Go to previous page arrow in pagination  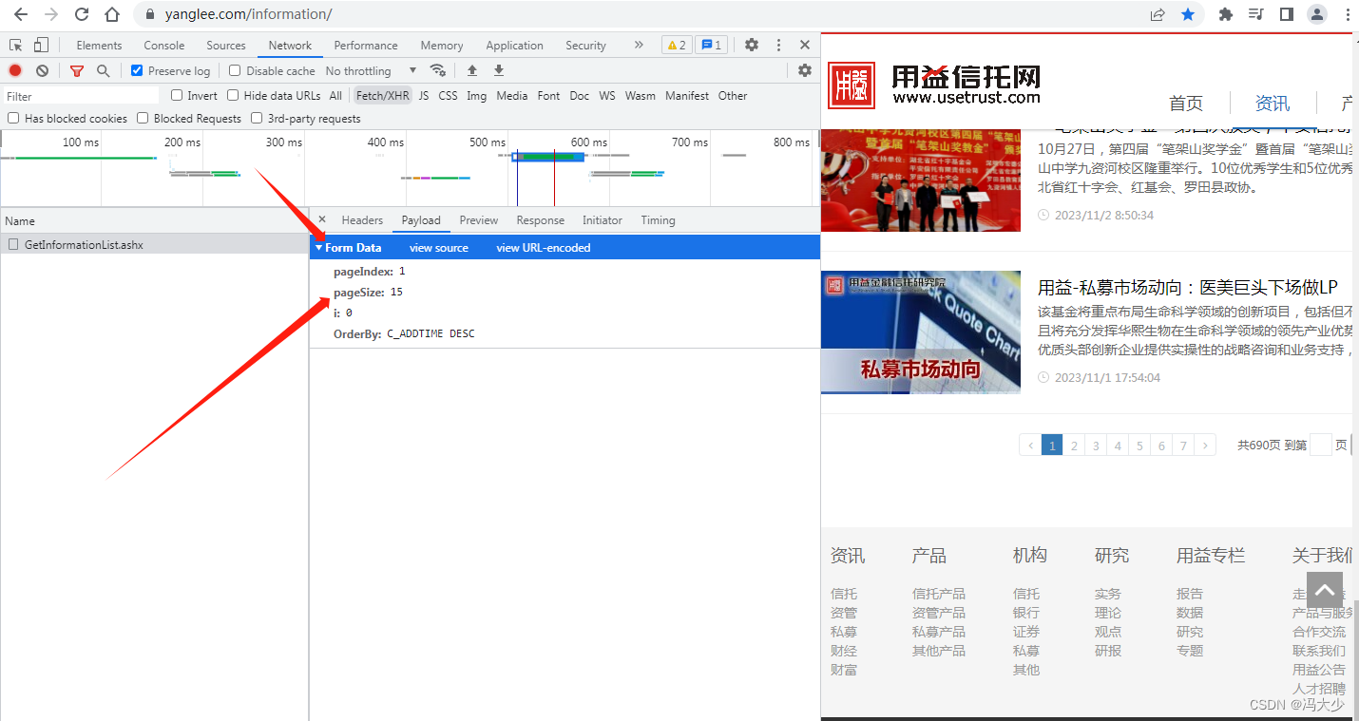pyautogui.click(x=1030, y=445)
